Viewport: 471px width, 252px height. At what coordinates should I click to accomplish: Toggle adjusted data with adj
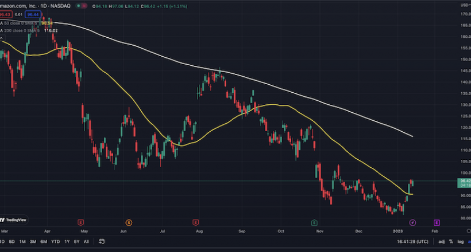(x=441, y=242)
